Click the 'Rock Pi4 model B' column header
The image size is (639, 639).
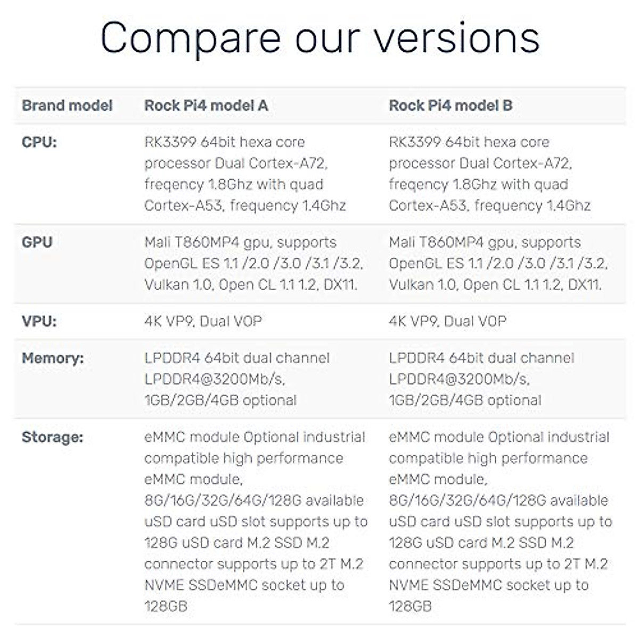point(450,105)
